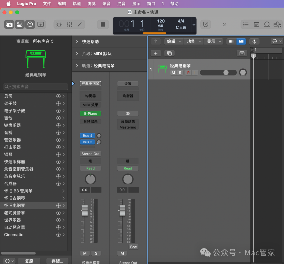Record-enable track 1 with R button

pyautogui.click(x=188, y=73)
